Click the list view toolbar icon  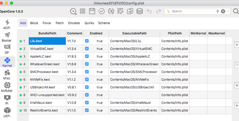(82, 11)
